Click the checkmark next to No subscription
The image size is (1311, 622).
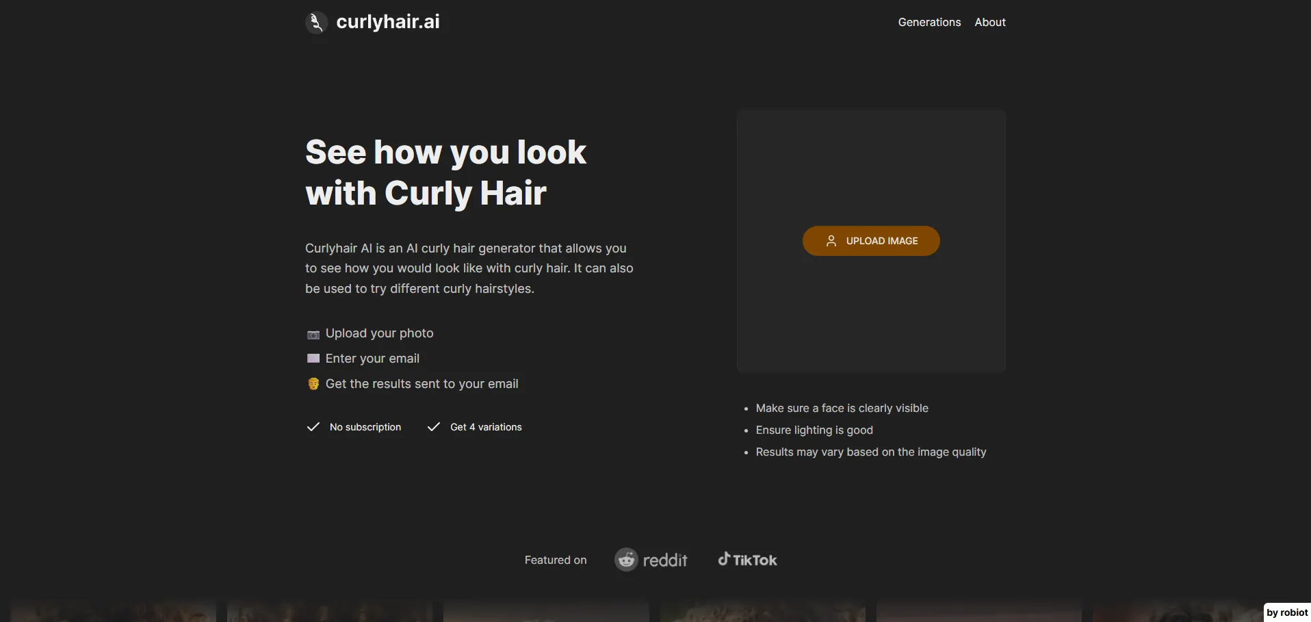(313, 427)
